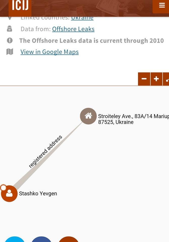
Task: Click the spy icon beside Data from
Action: click(x=10, y=29)
